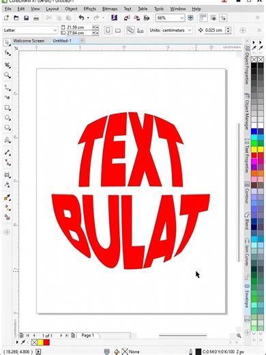Set page to landscape orientation
The width and height of the screenshot is (266, 355).
pos(118,30)
